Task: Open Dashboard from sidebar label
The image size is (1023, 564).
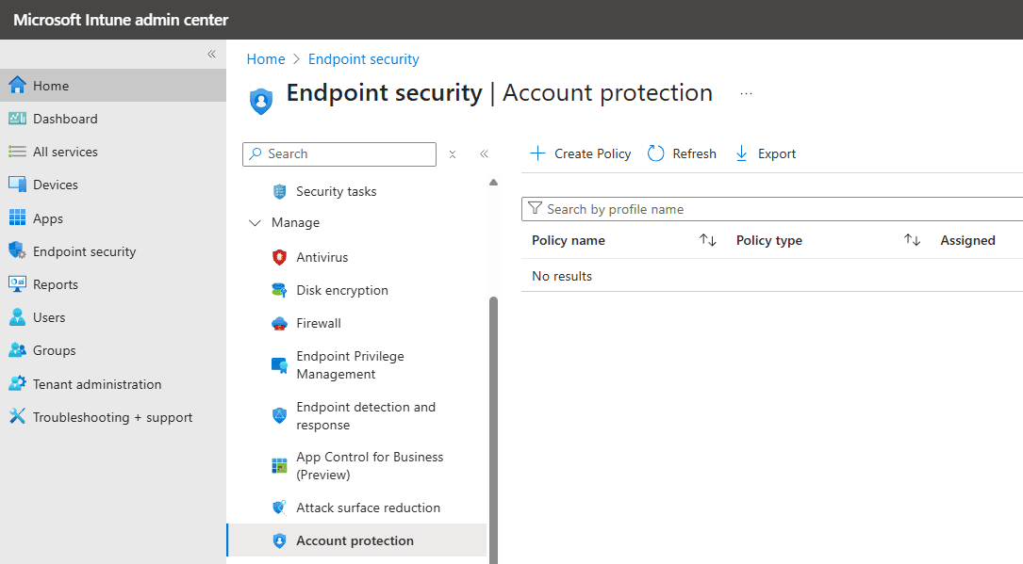Action: [x=65, y=119]
